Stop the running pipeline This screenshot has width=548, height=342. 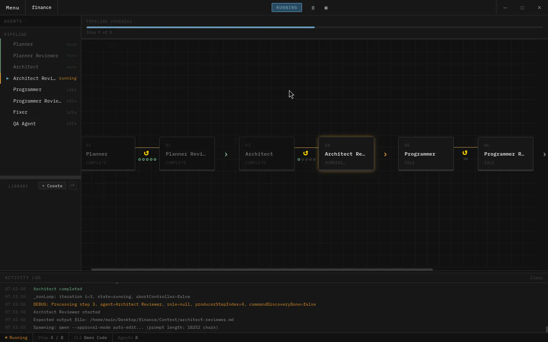[x=326, y=8]
